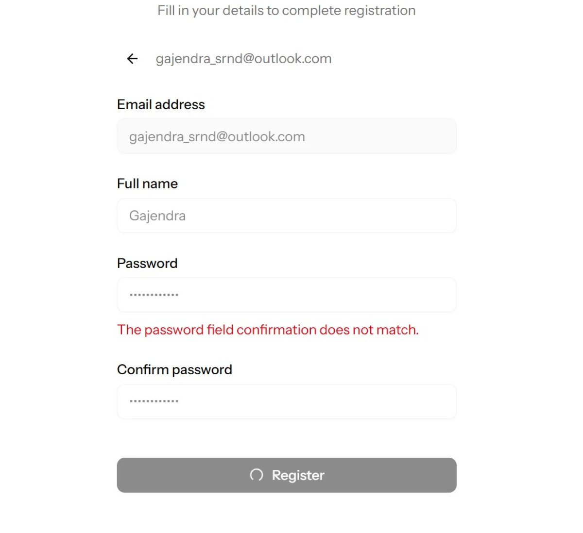Click the 'Password' field label
The height and width of the screenshot is (533, 583).
pos(147,263)
